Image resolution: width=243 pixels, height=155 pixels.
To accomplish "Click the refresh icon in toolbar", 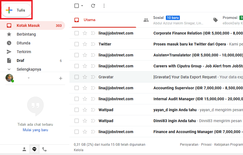I will pyautogui.click(x=93, y=6).
